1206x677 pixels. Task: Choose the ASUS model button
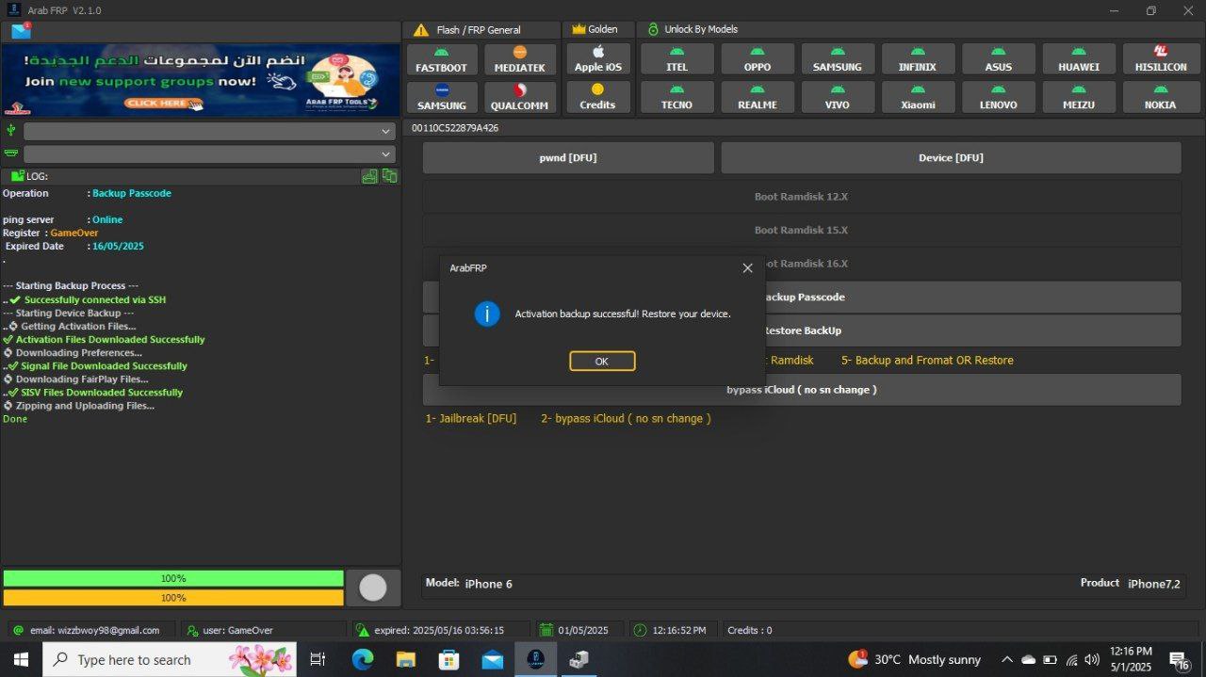pyautogui.click(x=999, y=59)
